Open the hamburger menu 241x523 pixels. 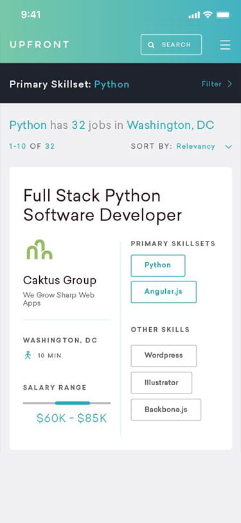(225, 44)
